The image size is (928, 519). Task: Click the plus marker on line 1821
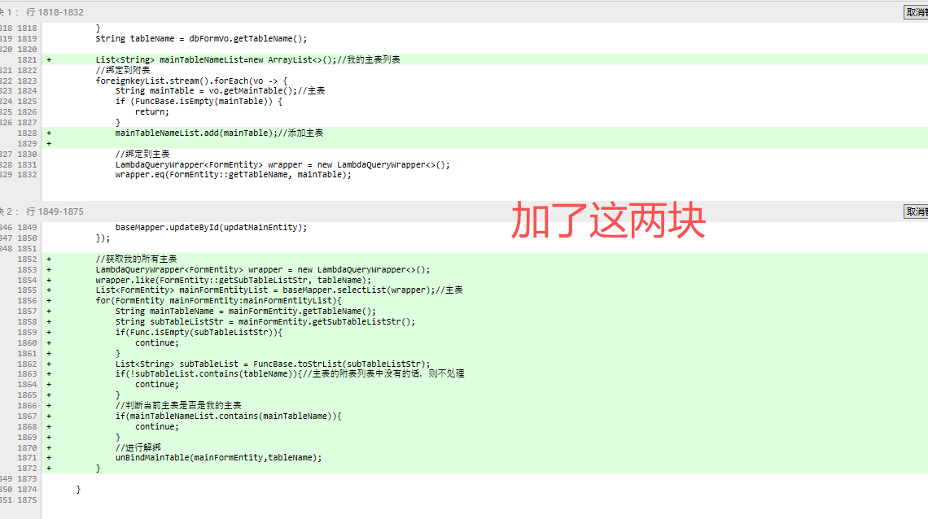49,60
